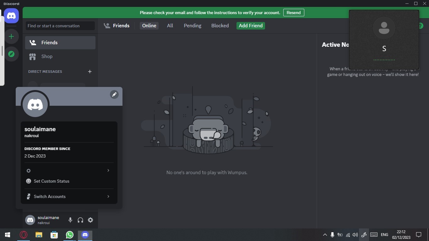Click username soulaimane in profile popout
429x241 pixels.
coord(40,129)
